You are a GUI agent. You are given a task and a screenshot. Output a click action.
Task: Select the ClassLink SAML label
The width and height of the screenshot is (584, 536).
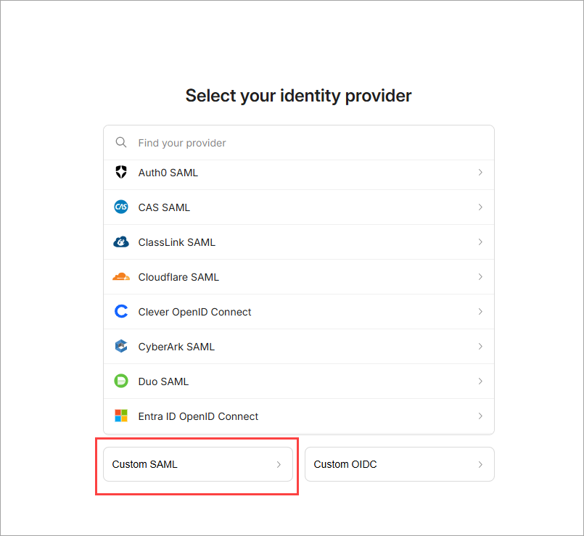(176, 242)
